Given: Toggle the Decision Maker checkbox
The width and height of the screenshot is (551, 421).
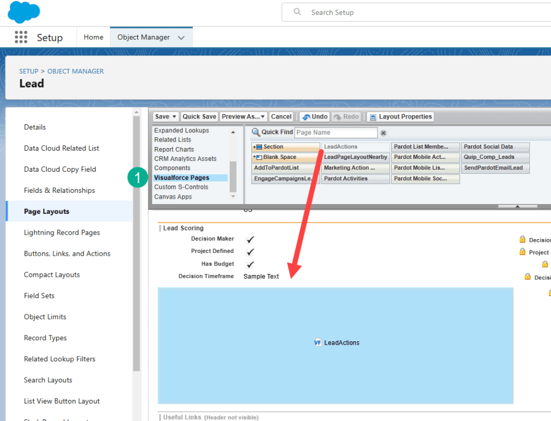Looking at the screenshot, I should click(x=250, y=240).
